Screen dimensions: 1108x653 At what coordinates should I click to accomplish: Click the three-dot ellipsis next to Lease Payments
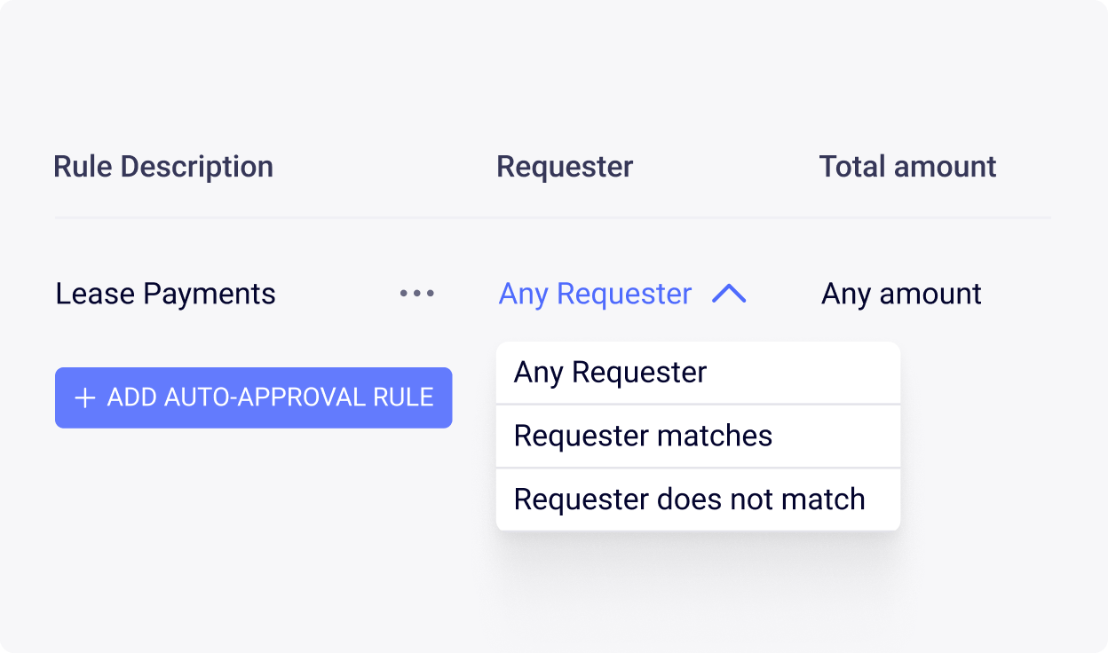(x=417, y=294)
